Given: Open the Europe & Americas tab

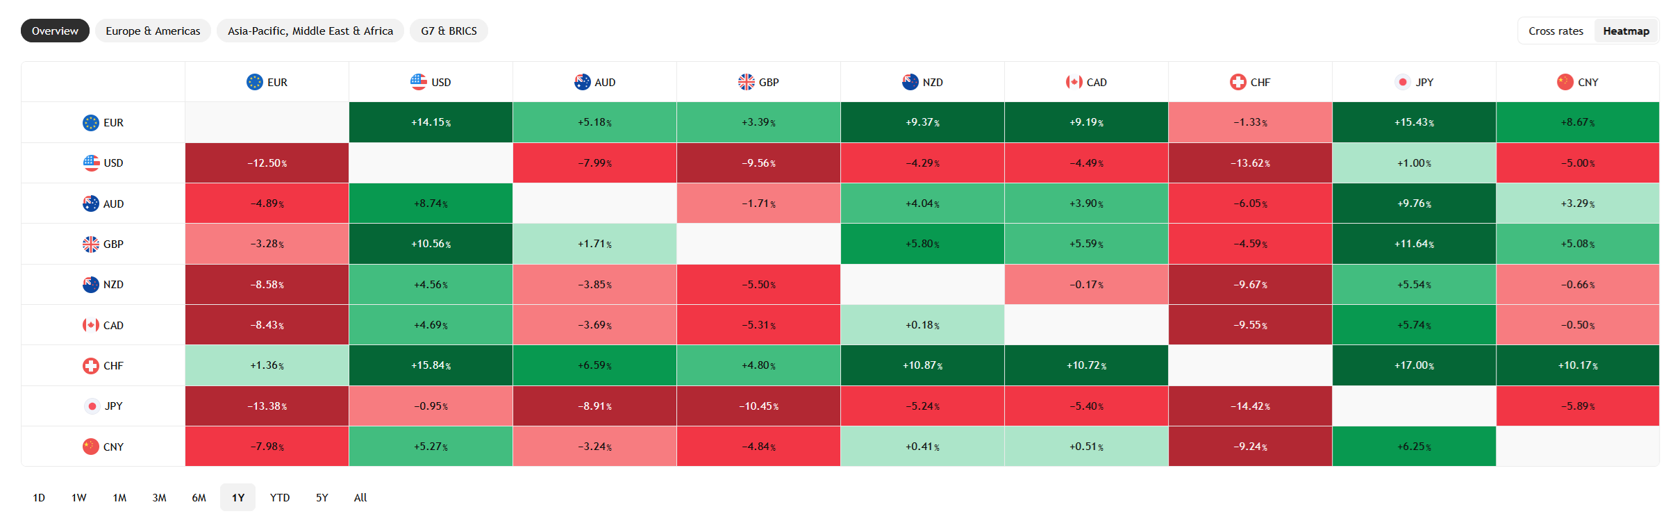Looking at the screenshot, I should pos(153,31).
